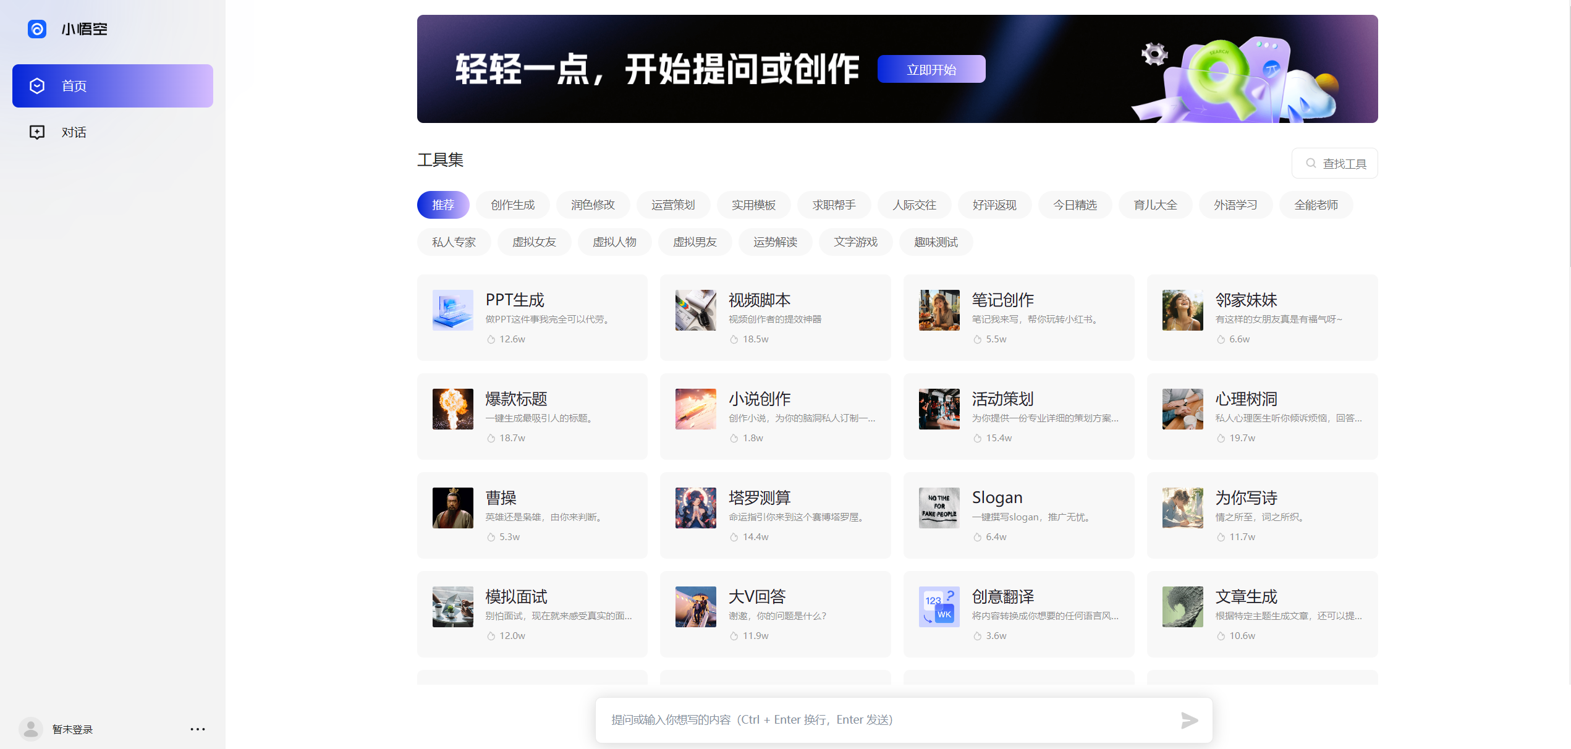Choose the 运势解读 category
Viewport: 1571px width, 749px height.
[775, 242]
